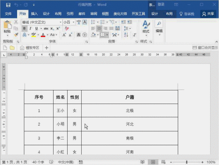Open the font name dropdown
Image resolution: width=219 pixels, height=165 pixels.
61,22
